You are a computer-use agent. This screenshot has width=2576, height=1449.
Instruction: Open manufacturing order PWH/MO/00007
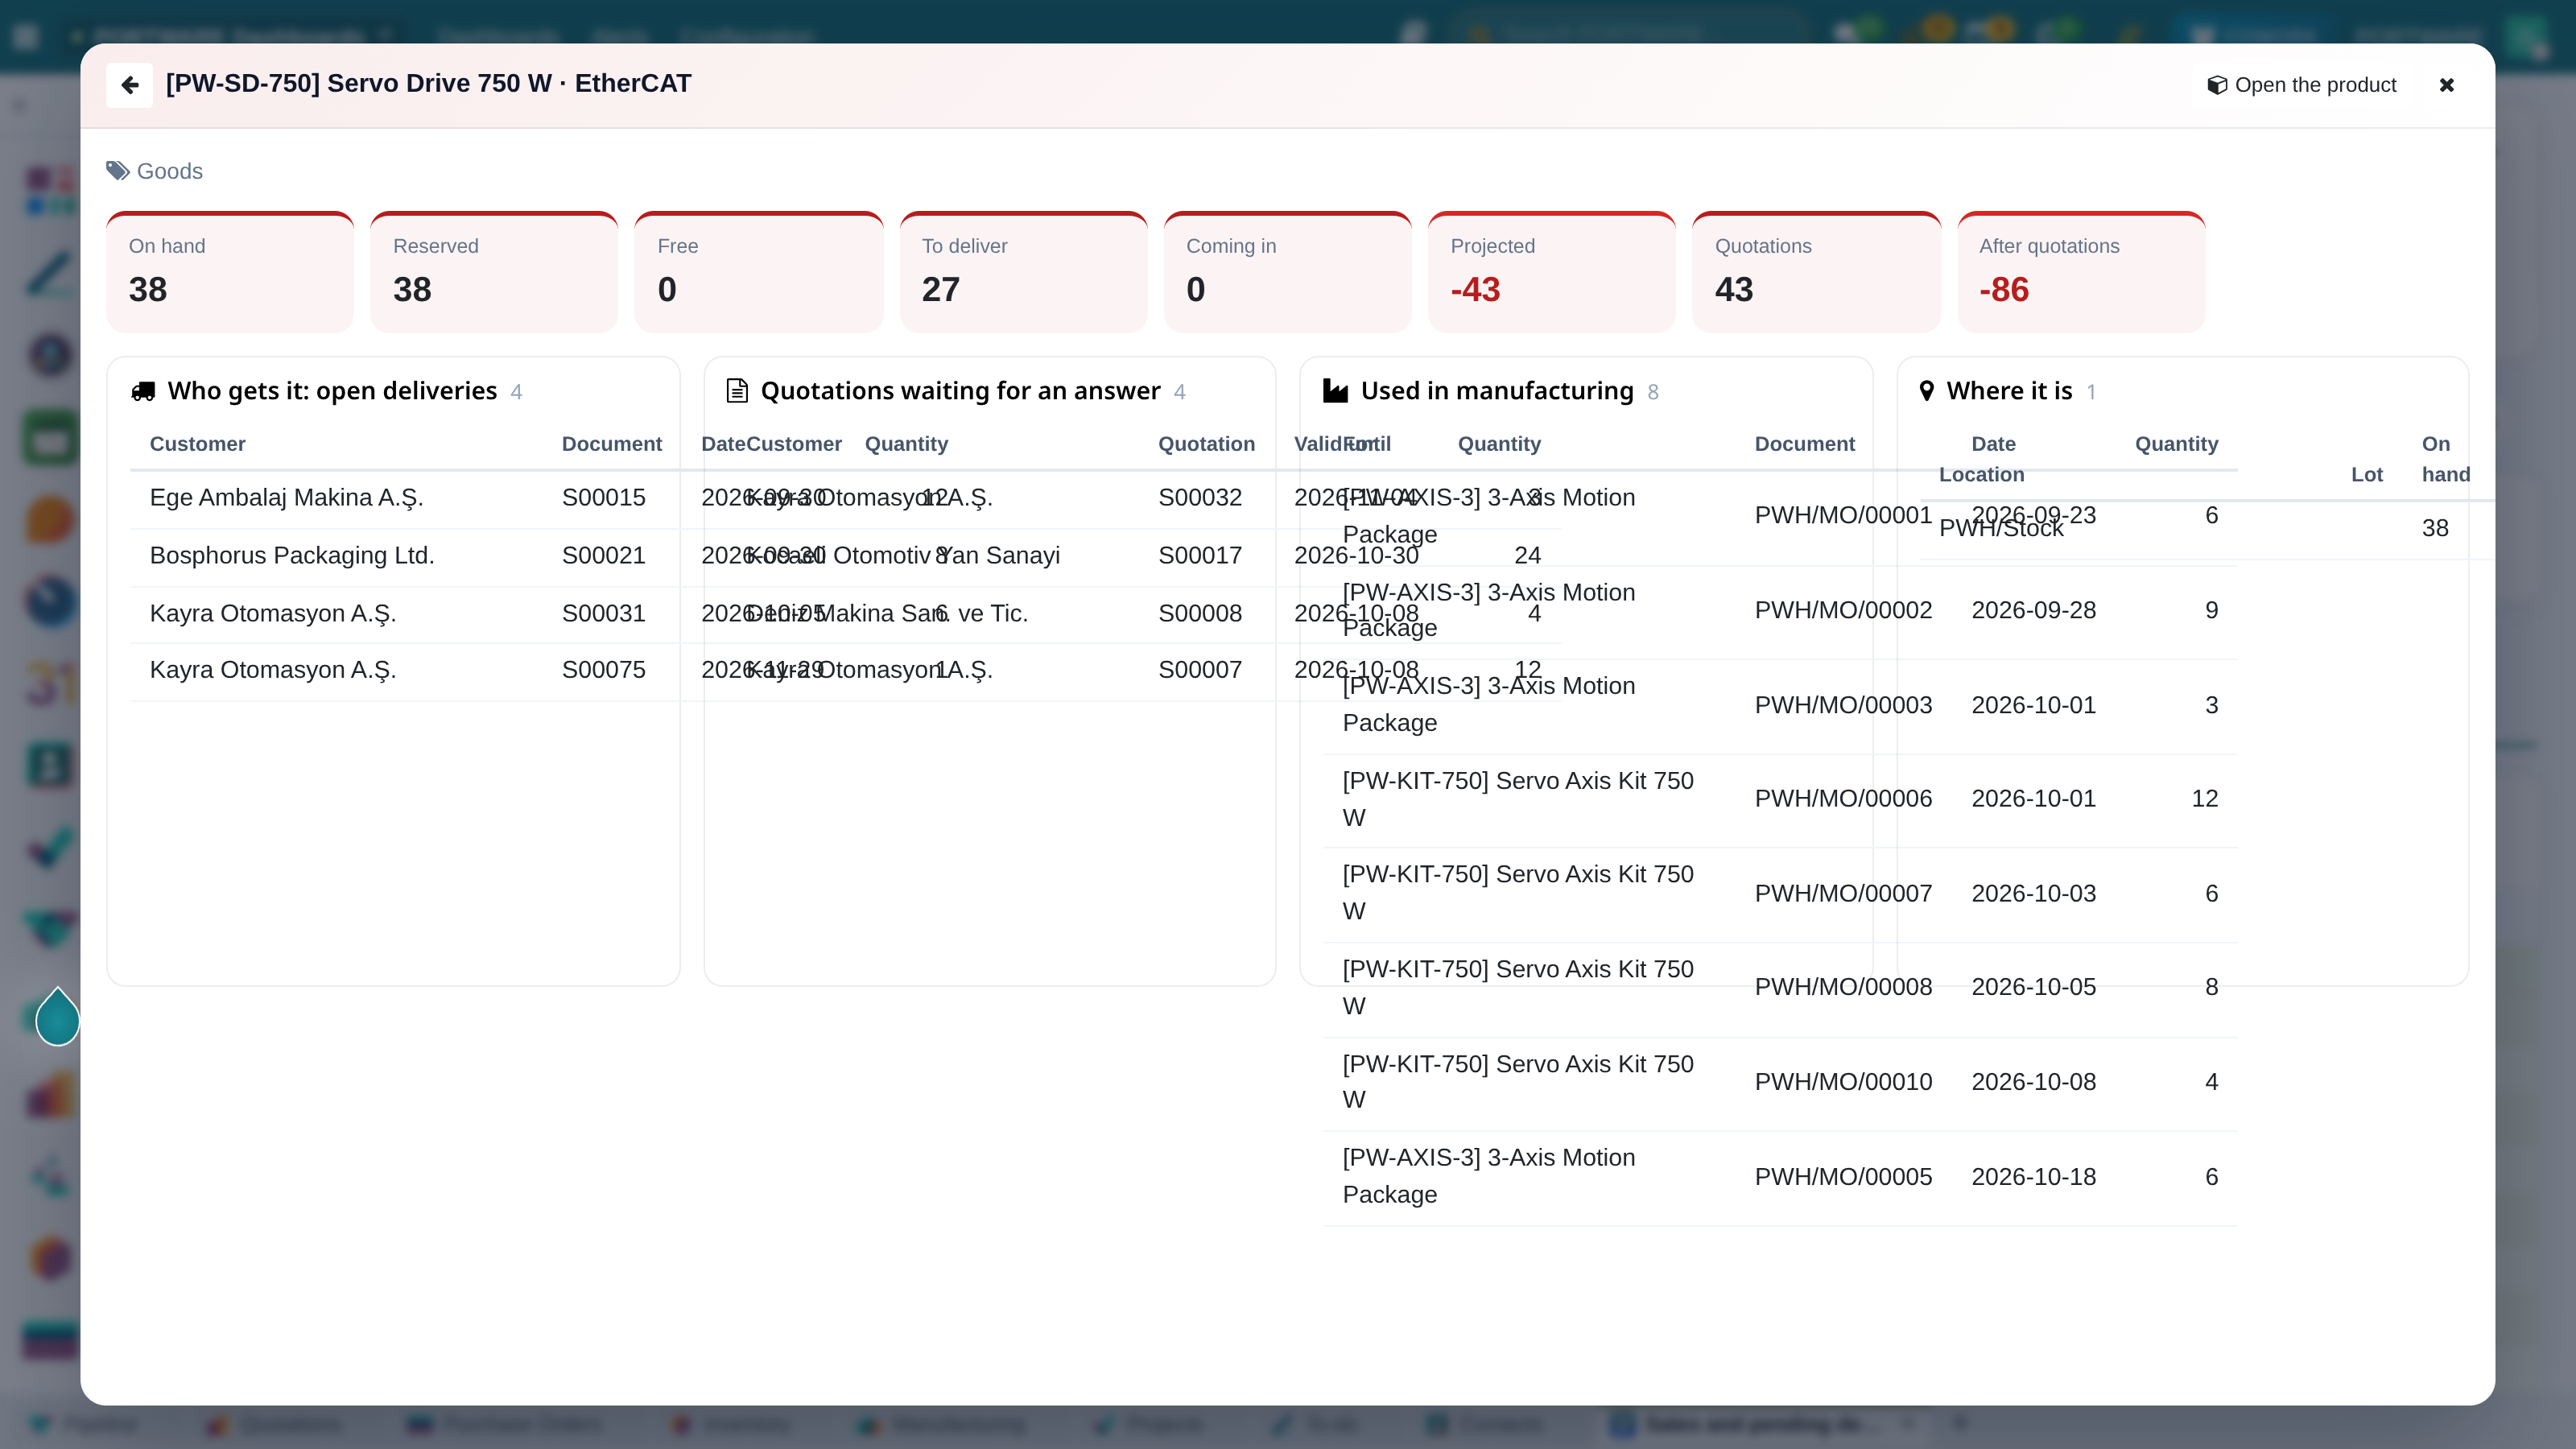tap(1843, 894)
